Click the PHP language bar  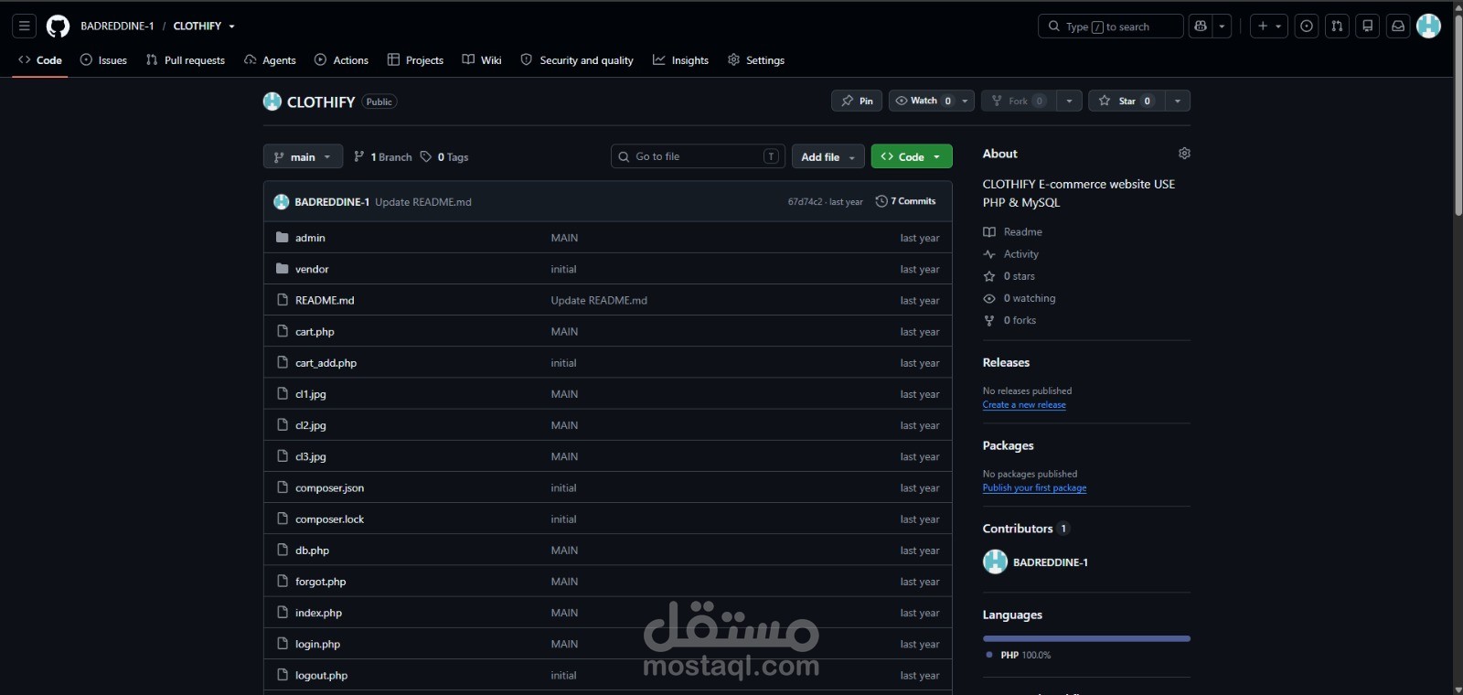1086,638
